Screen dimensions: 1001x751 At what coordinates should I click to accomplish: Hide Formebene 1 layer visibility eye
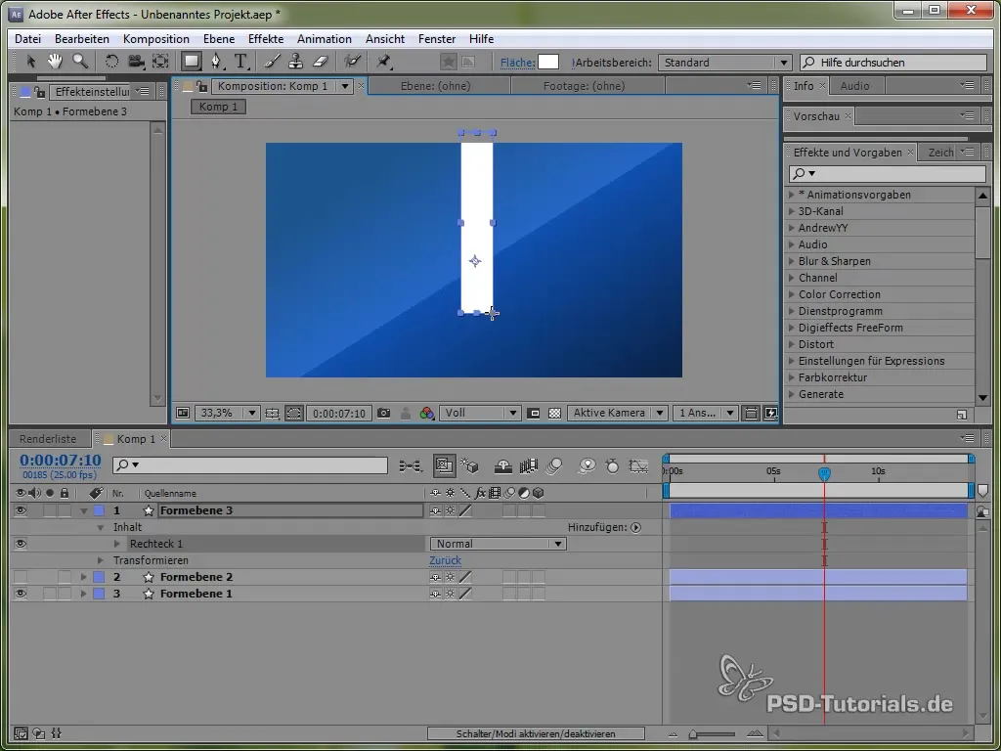coord(21,594)
